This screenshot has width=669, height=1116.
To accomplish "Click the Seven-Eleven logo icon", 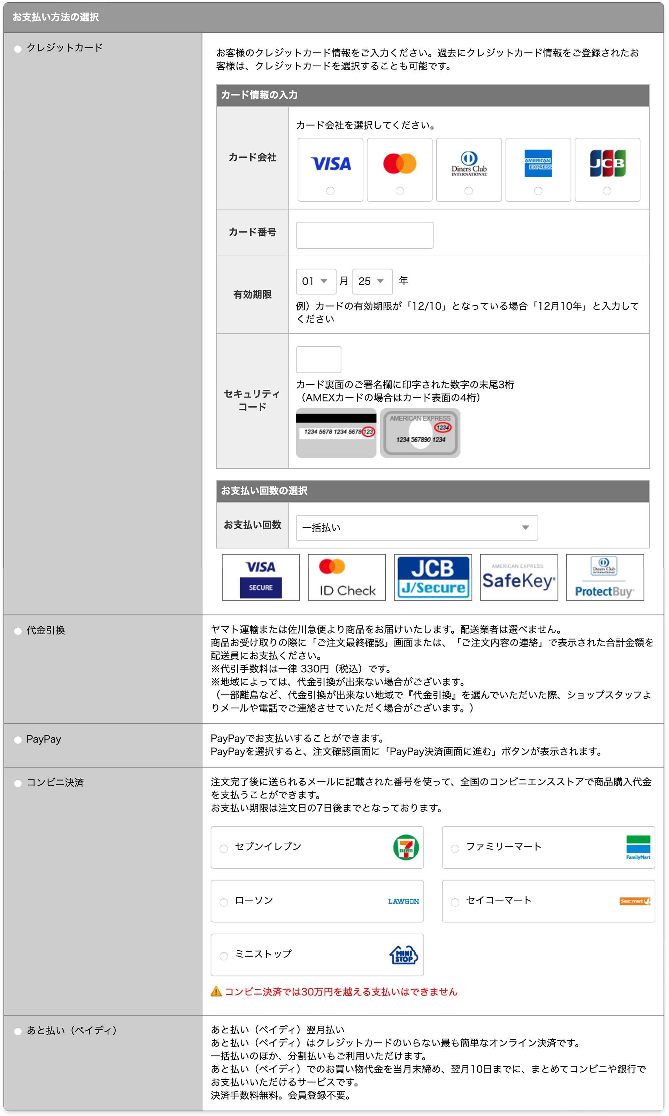I will pyautogui.click(x=406, y=847).
